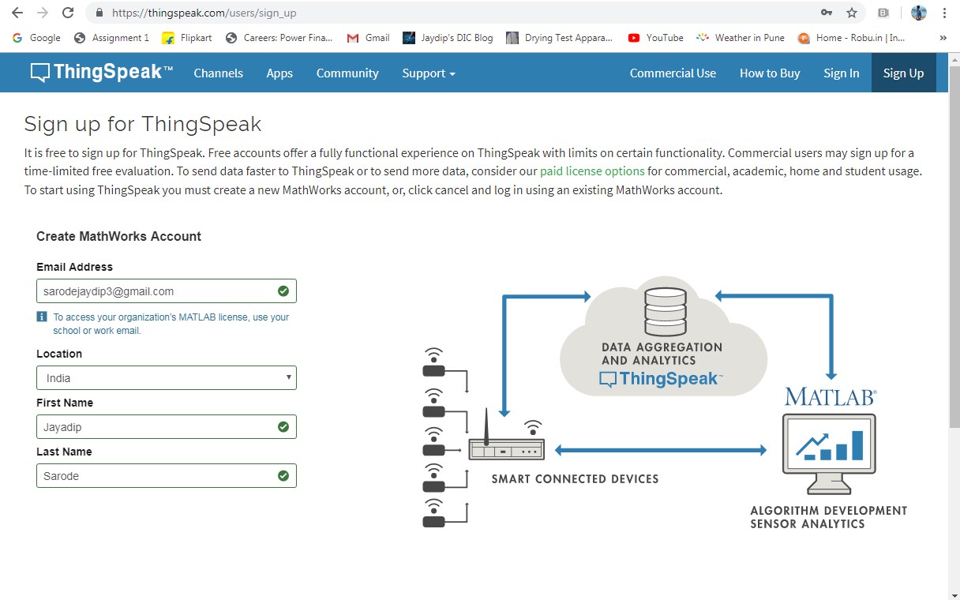Image resolution: width=960 pixels, height=600 pixels.
Task: Click the green checkmark in Last Name field
Action: pyautogui.click(x=283, y=476)
